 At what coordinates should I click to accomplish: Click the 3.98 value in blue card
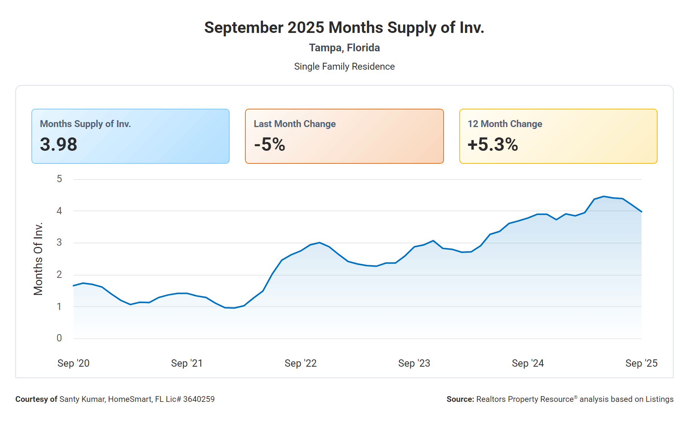(59, 145)
